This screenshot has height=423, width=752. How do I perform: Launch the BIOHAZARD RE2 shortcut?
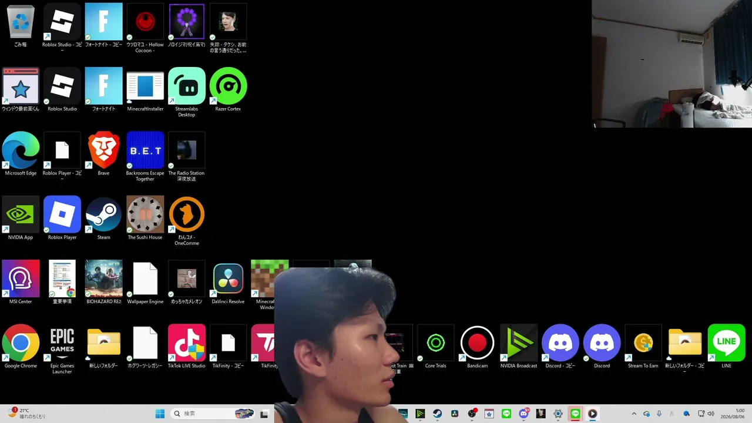pyautogui.click(x=103, y=282)
